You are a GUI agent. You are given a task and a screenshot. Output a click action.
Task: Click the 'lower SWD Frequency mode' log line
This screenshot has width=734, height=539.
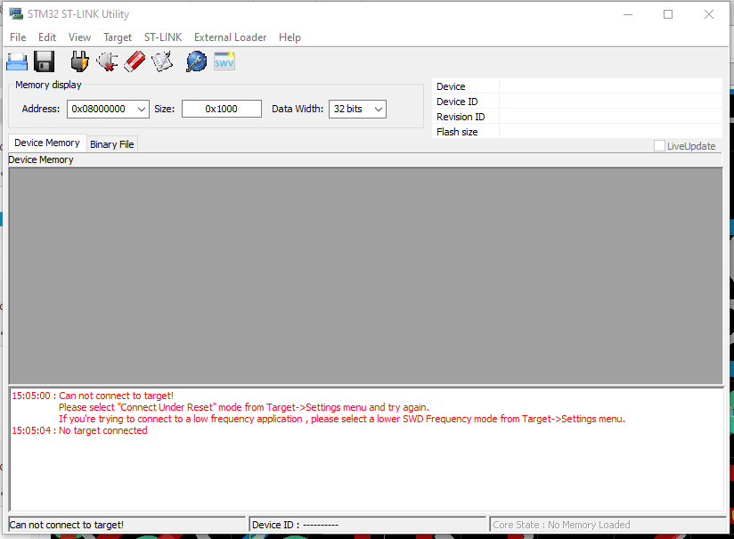pyautogui.click(x=342, y=419)
